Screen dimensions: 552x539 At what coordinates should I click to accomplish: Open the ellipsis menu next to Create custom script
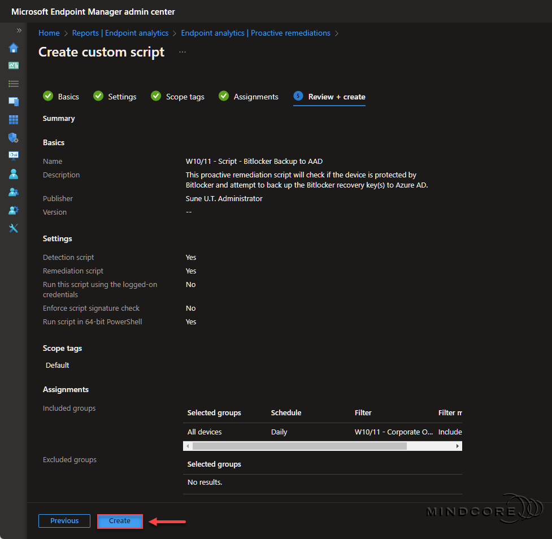click(x=182, y=53)
